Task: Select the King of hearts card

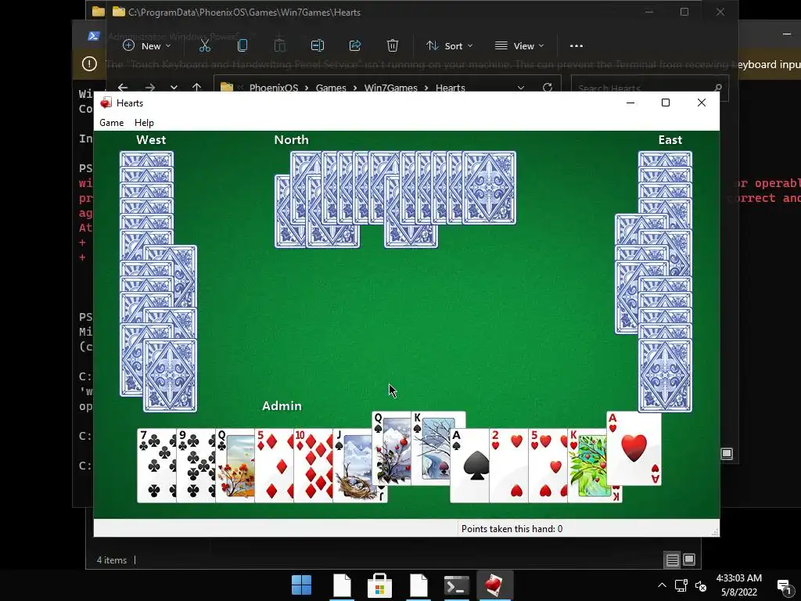Action: pos(587,466)
